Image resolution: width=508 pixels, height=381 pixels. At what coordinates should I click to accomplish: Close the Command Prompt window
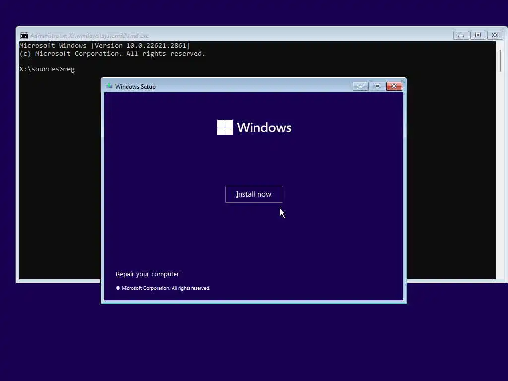[495, 35]
